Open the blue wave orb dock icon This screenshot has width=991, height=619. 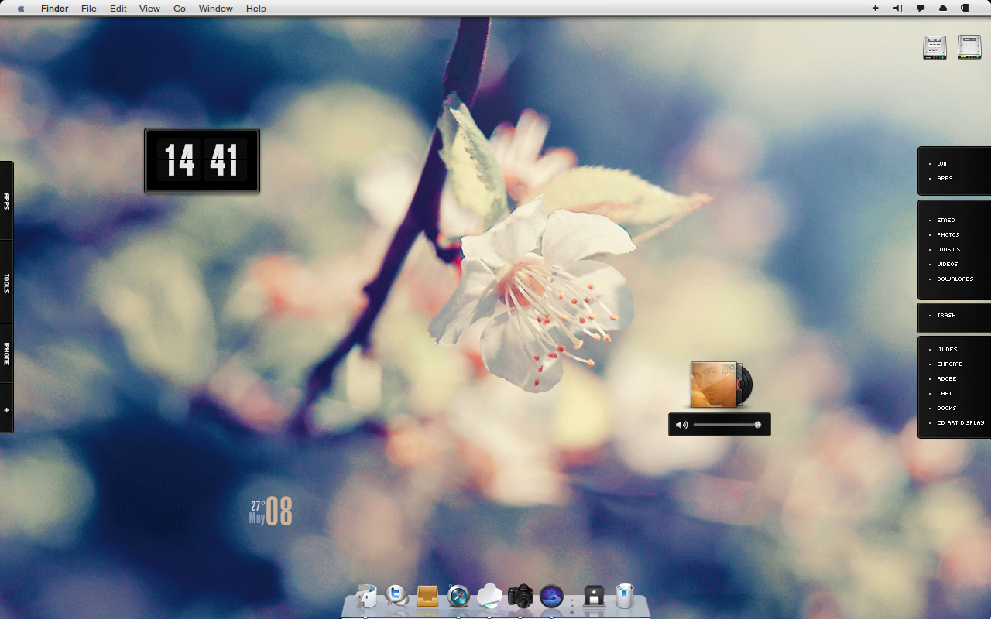tap(551, 597)
